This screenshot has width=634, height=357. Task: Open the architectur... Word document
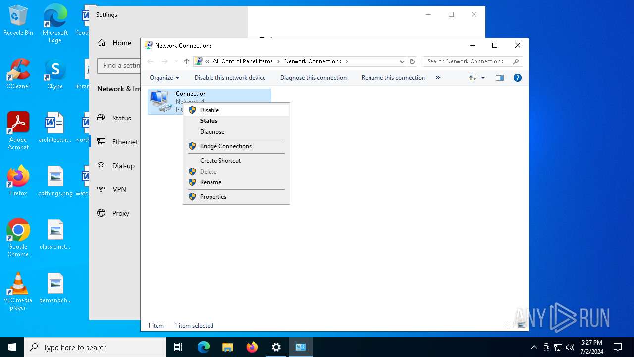[55, 128]
